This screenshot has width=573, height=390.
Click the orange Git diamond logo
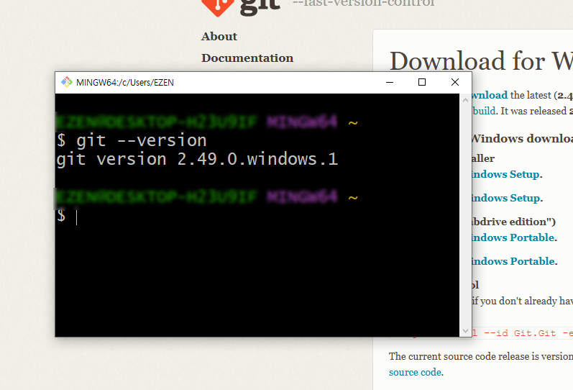click(x=217, y=6)
